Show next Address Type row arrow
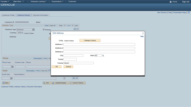191x107 pixels. click(x=73, y=26)
